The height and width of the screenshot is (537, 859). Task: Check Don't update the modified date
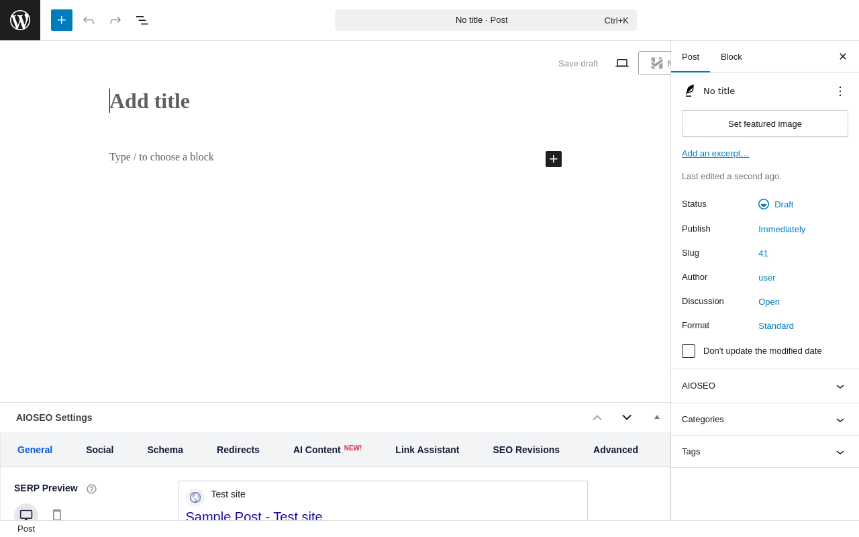tap(689, 351)
